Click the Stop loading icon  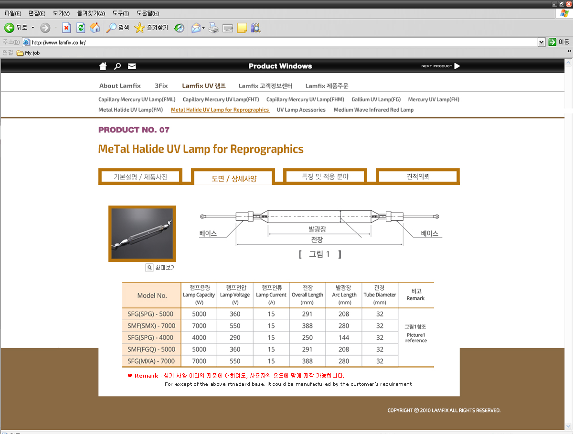click(x=66, y=28)
